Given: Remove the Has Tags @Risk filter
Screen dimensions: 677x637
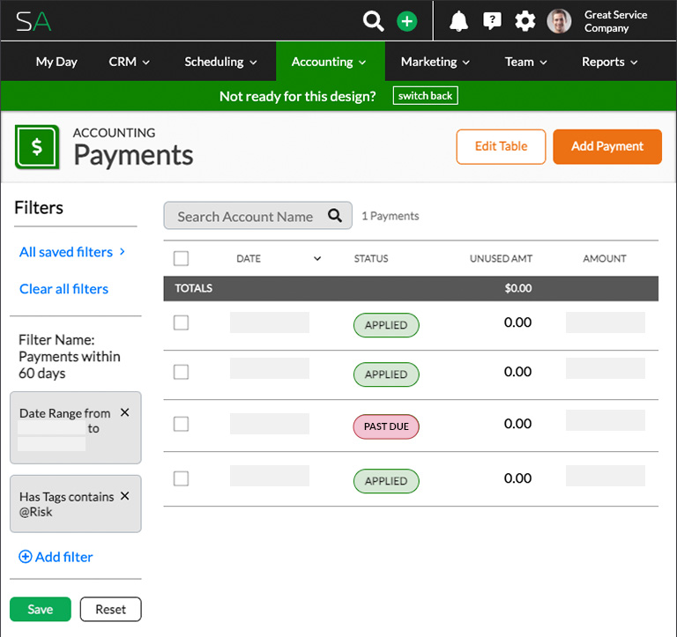Looking at the screenshot, I should click(x=124, y=496).
